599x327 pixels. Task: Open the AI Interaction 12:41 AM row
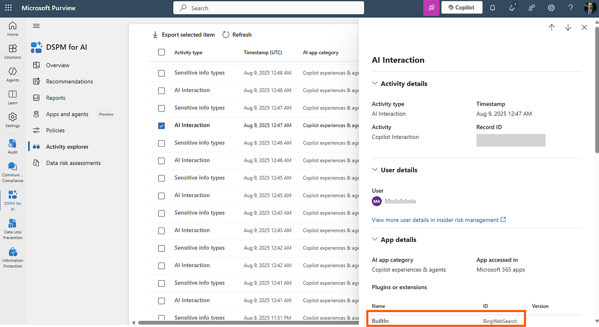pos(192,300)
